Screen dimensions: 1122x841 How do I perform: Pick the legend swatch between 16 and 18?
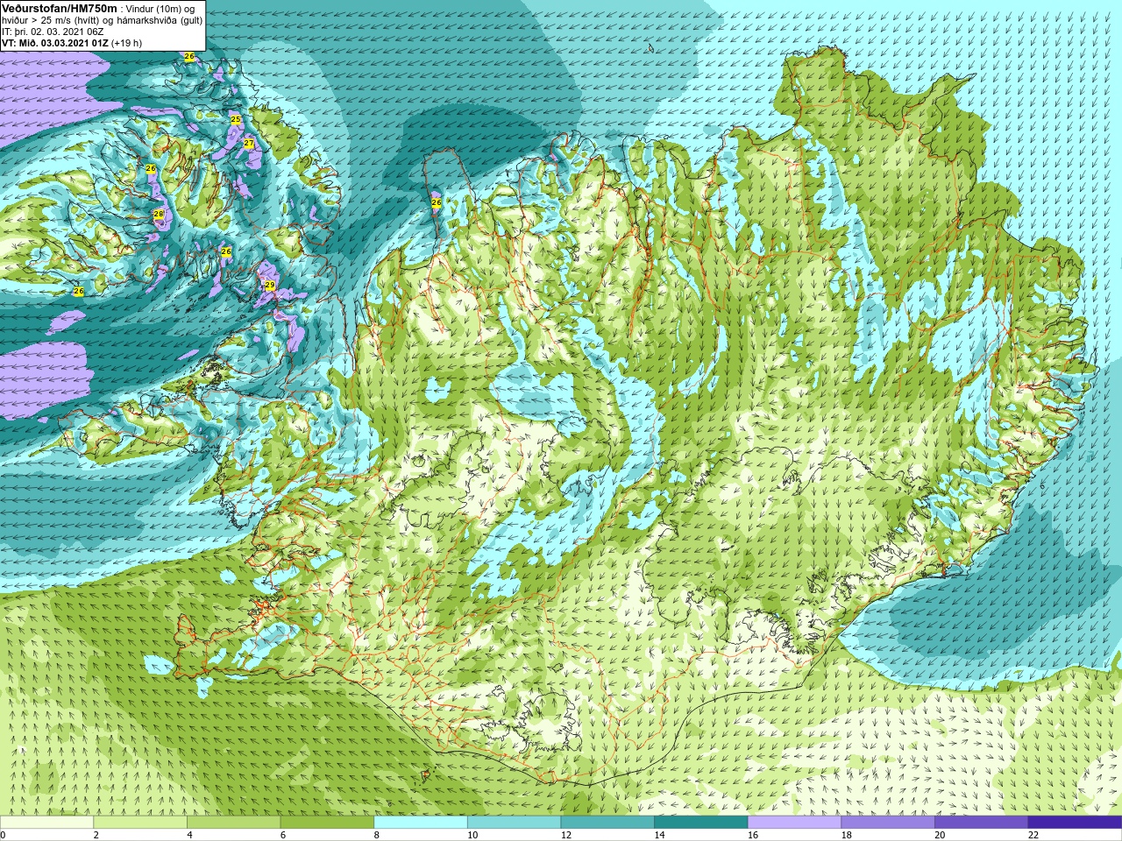click(x=794, y=822)
